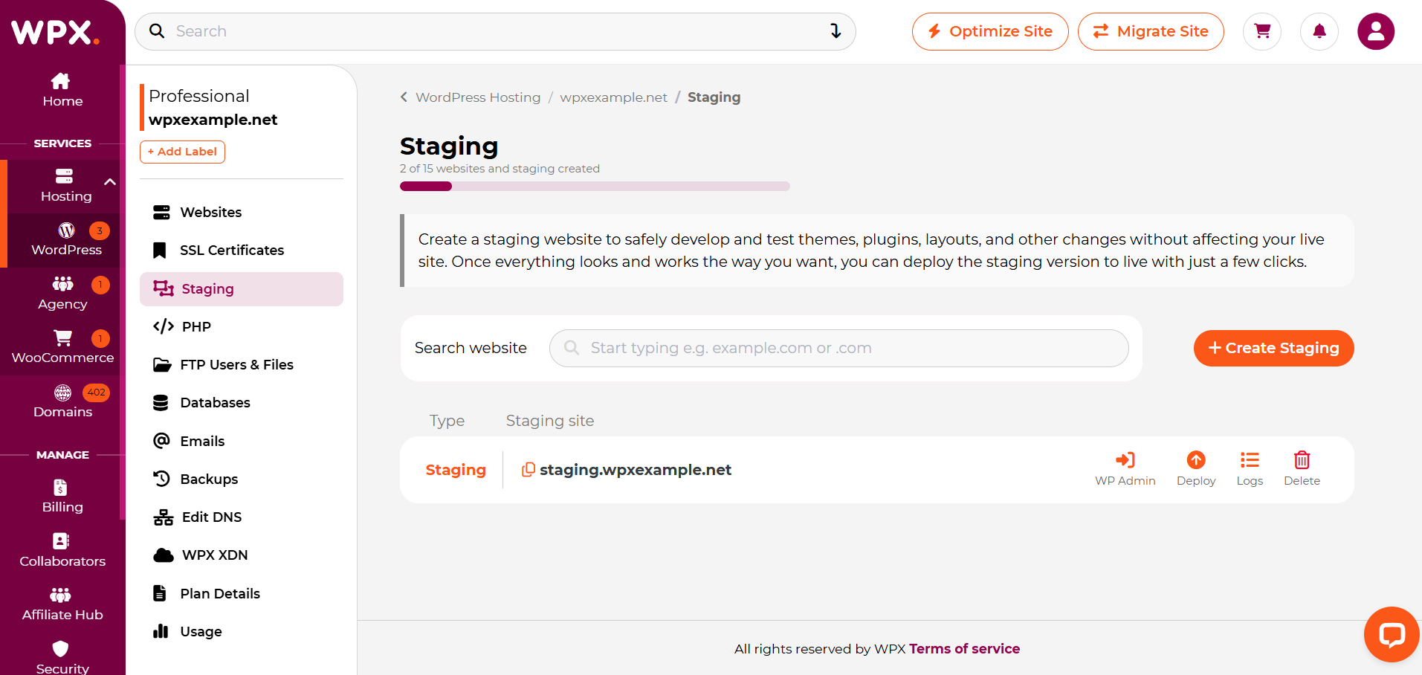Open the shopping cart icon
The image size is (1422, 675).
1262,31
